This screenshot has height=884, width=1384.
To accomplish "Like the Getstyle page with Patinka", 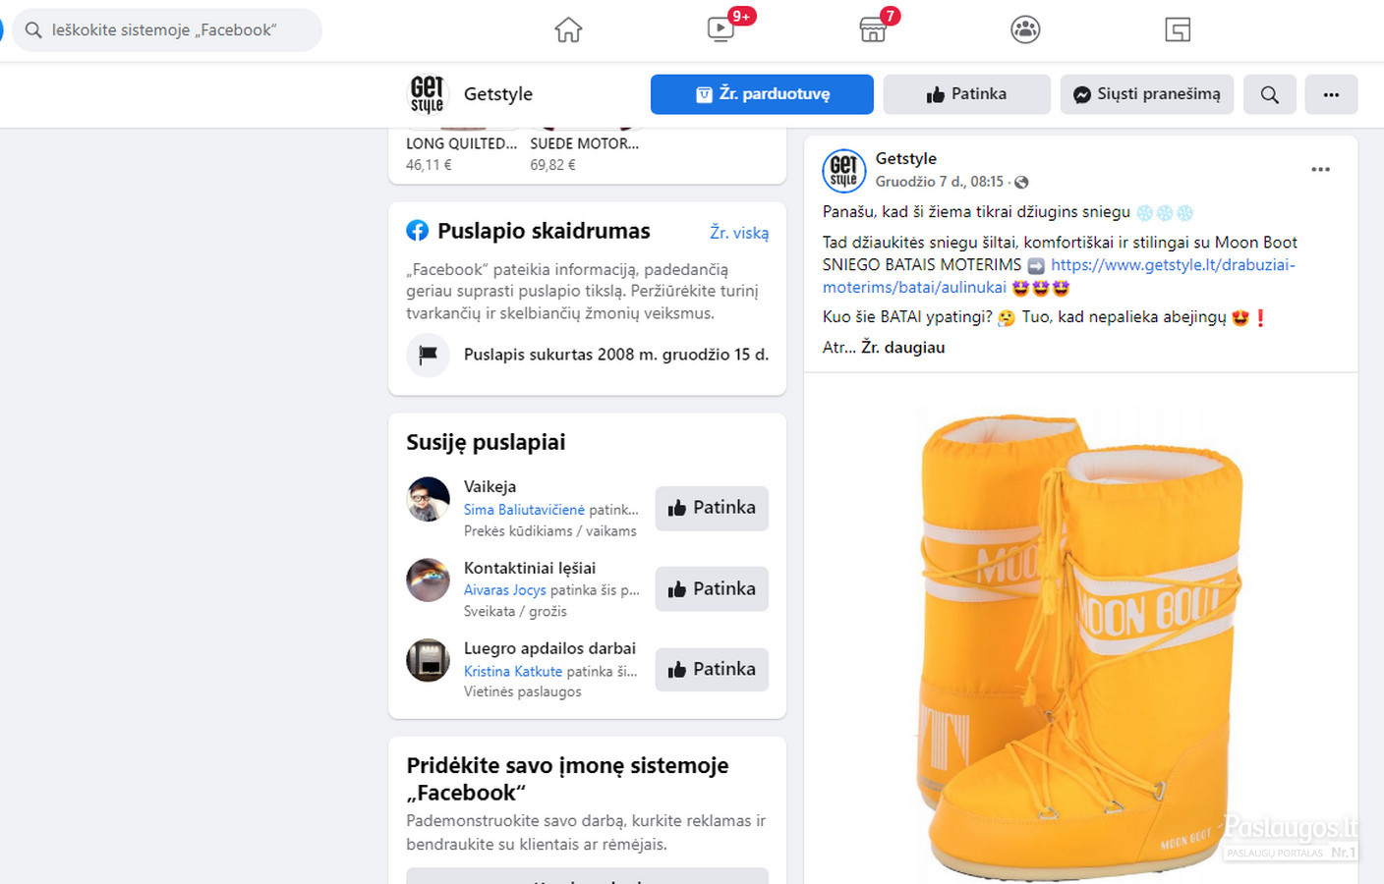I will 966,94.
